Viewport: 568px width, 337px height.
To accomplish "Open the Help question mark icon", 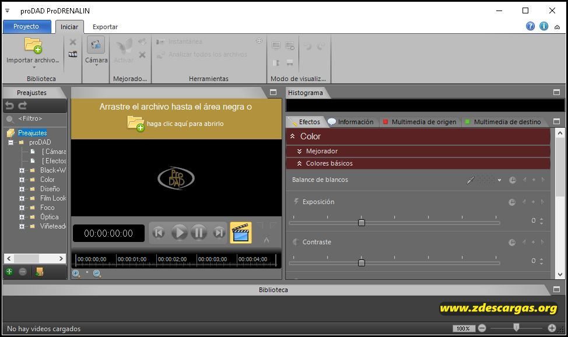I will (530, 26).
